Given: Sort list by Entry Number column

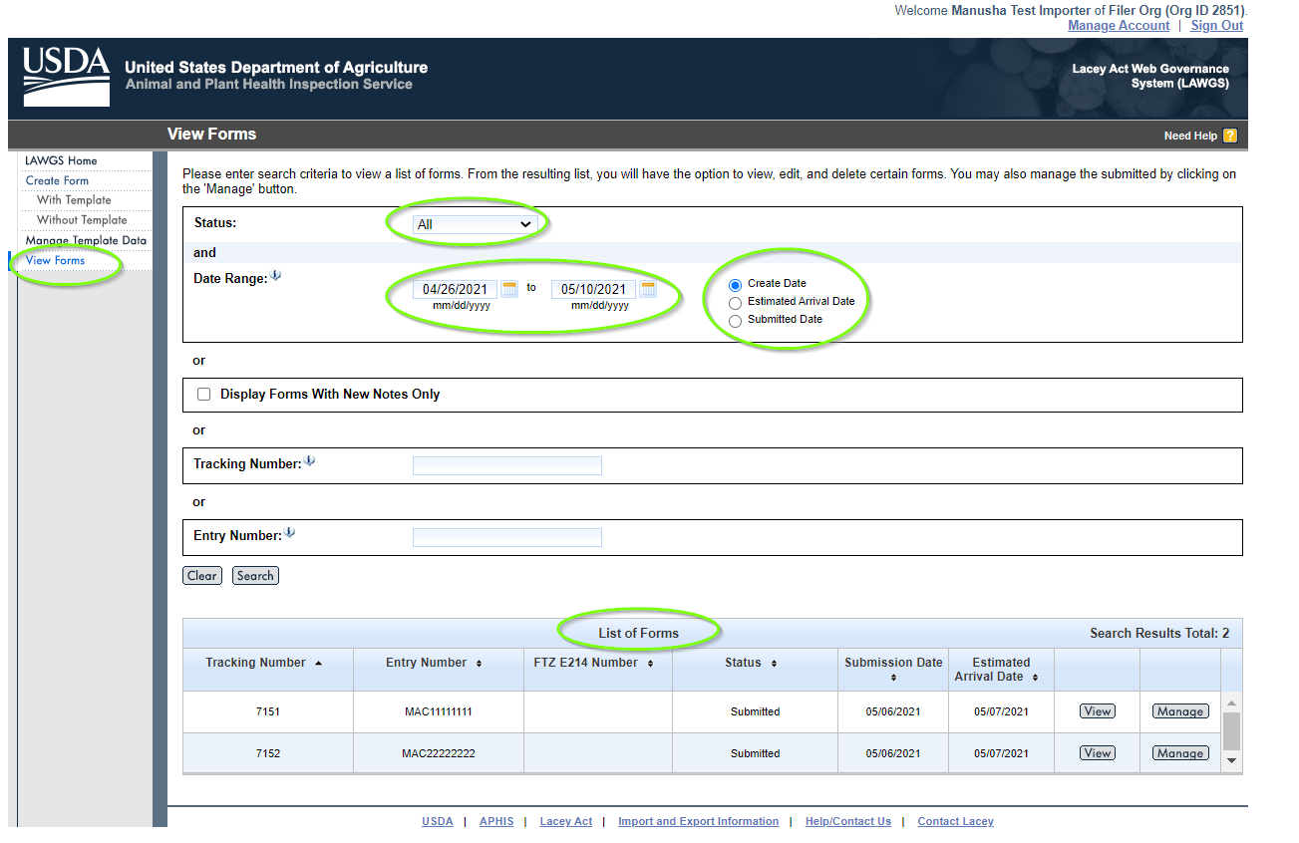Looking at the screenshot, I should point(479,664).
